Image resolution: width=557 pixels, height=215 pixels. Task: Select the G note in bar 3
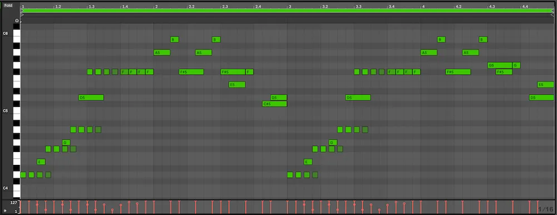click(x=333, y=143)
